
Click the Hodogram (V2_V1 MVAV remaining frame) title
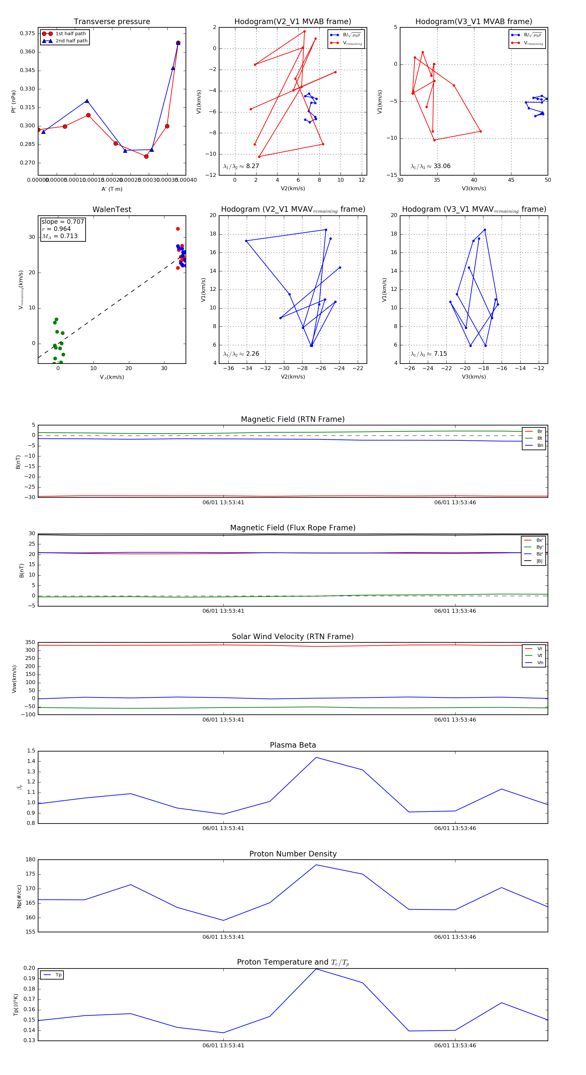coord(293,209)
